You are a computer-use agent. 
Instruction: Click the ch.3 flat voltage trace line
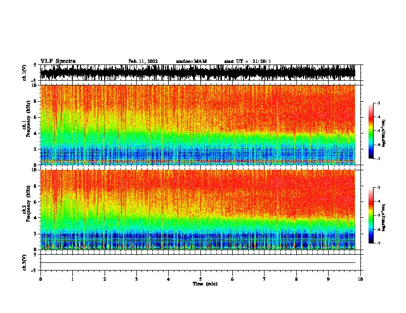coord(198,263)
